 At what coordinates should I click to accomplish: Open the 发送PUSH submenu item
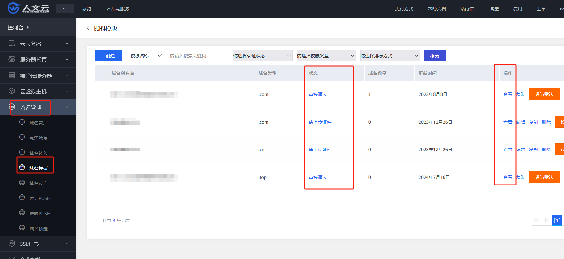tap(40, 198)
